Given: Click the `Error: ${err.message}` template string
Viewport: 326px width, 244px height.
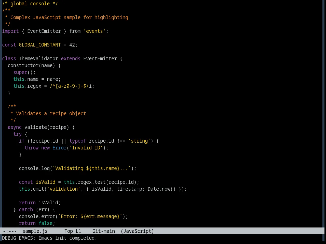Looking at the screenshot, I should (90, 216).
